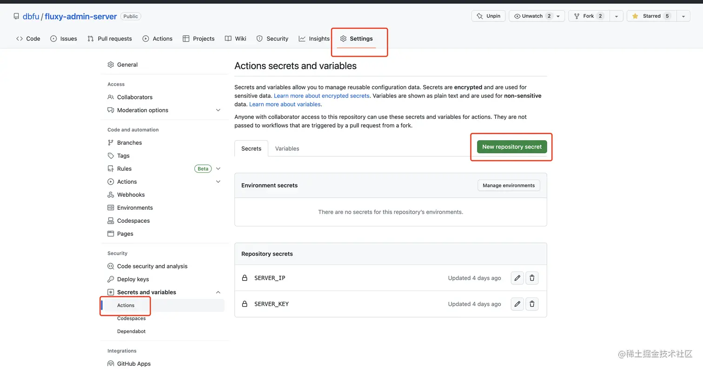Click the graph icon in Insights tab
The width and height of the screenshot is (703, 369).
302,39
